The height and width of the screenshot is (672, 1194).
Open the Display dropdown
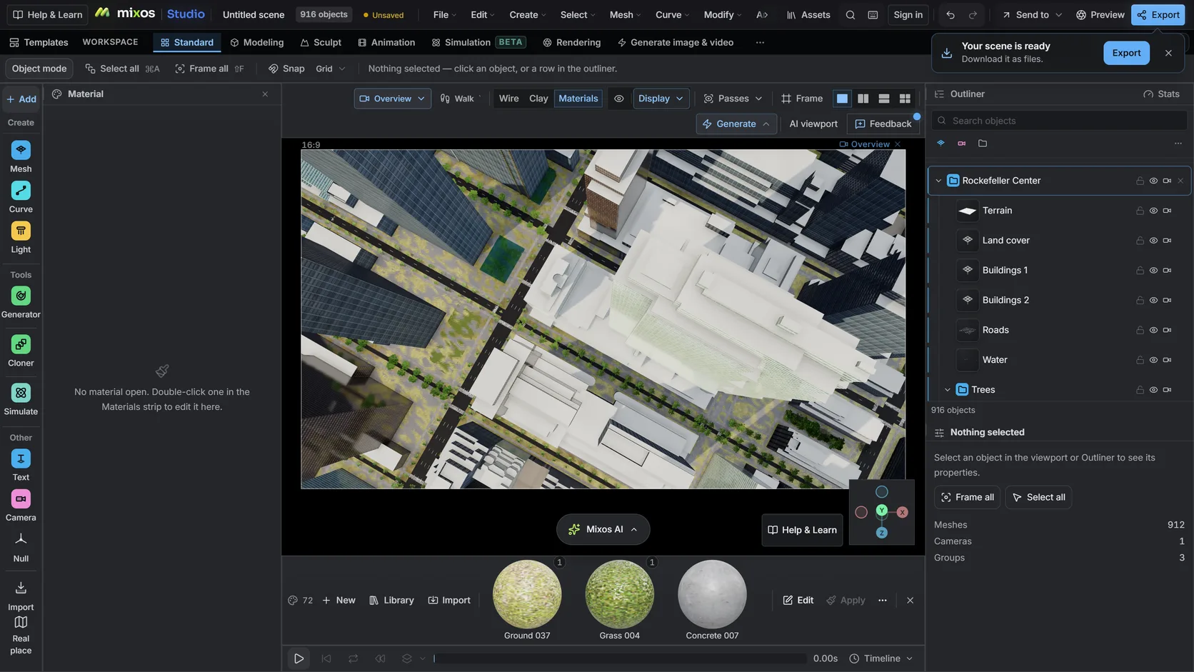click(x=661, y=99)
